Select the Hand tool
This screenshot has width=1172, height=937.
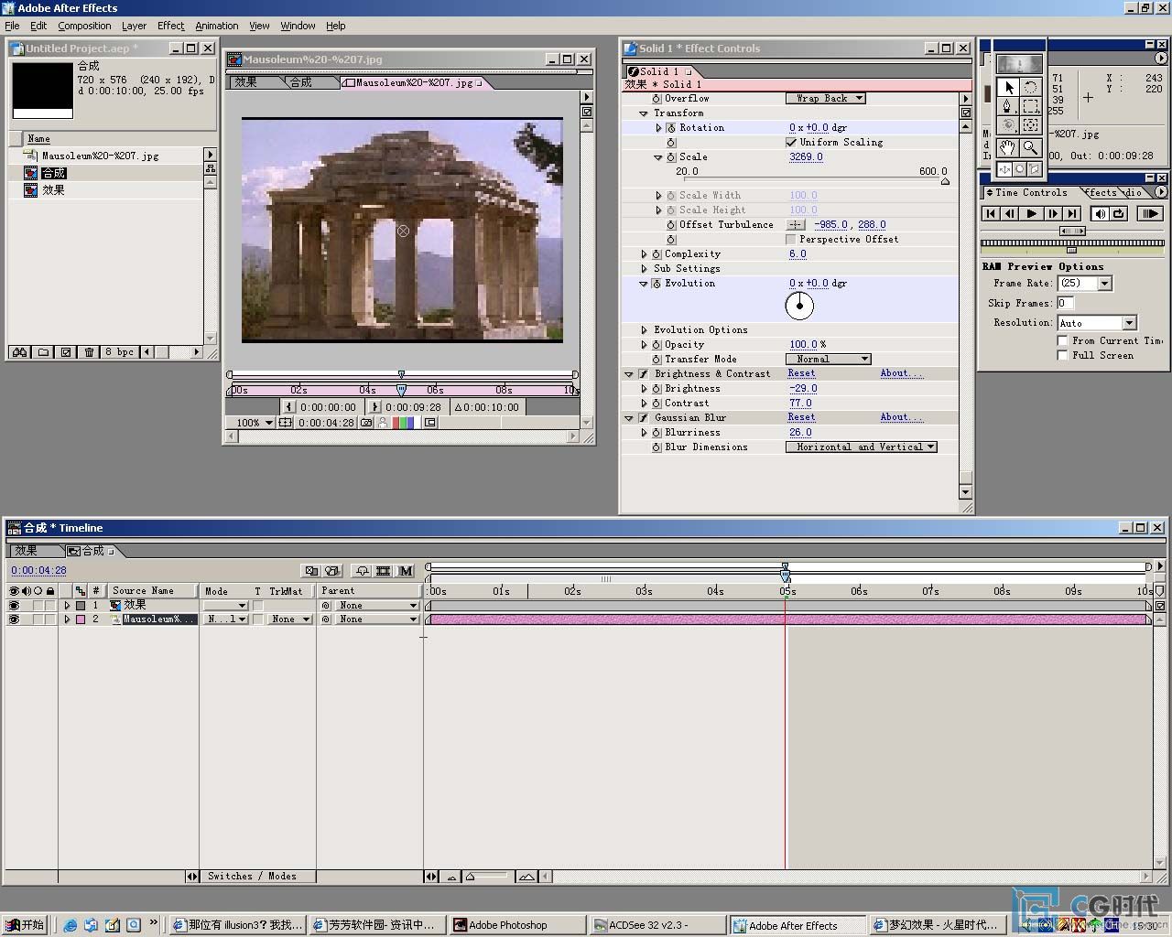[x=1008, y=147]
